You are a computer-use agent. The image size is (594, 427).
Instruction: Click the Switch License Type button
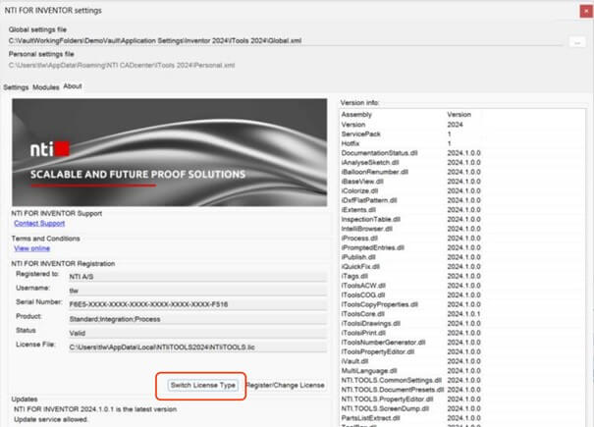202,386
